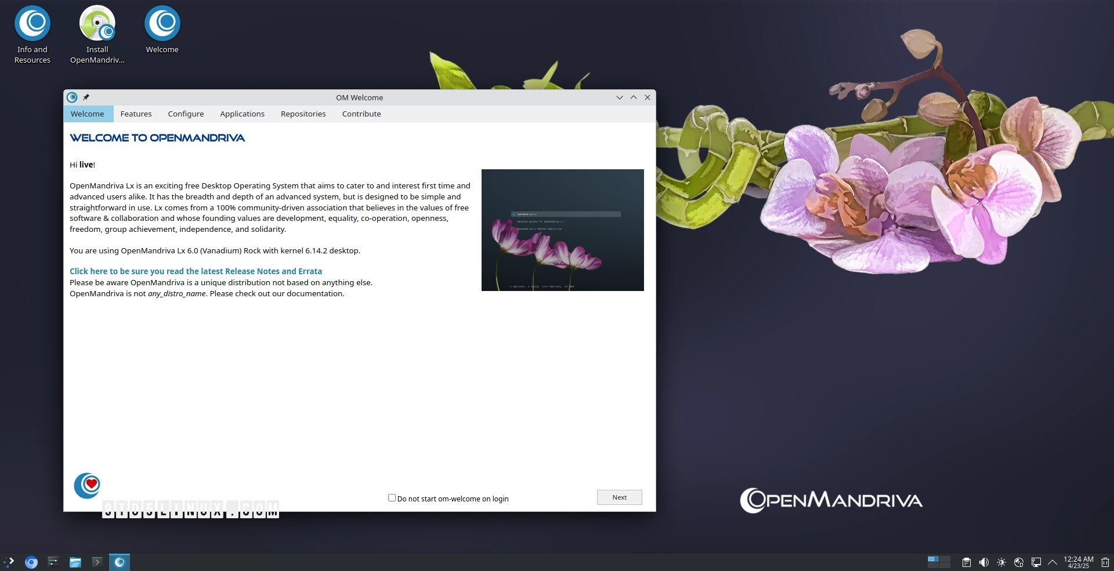
Task: Click the OM Welcome window menu icon
Action: coord(72,97)
